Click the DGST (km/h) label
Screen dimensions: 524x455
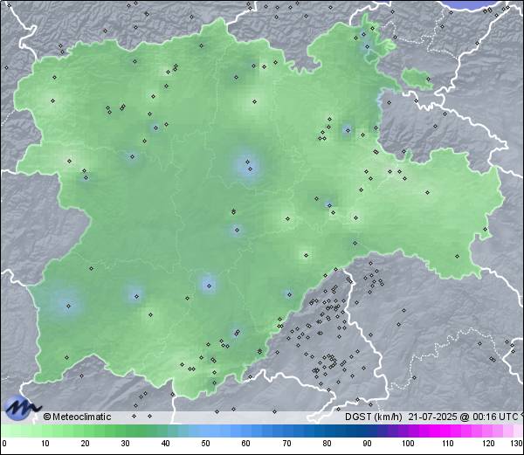373,417
